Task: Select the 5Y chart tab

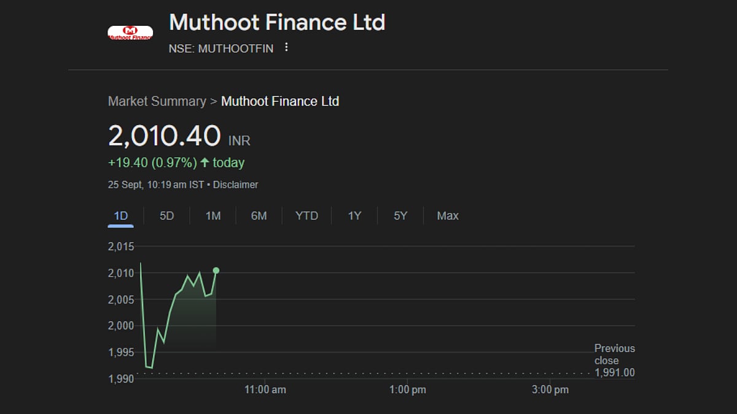Action: point(400,216)
